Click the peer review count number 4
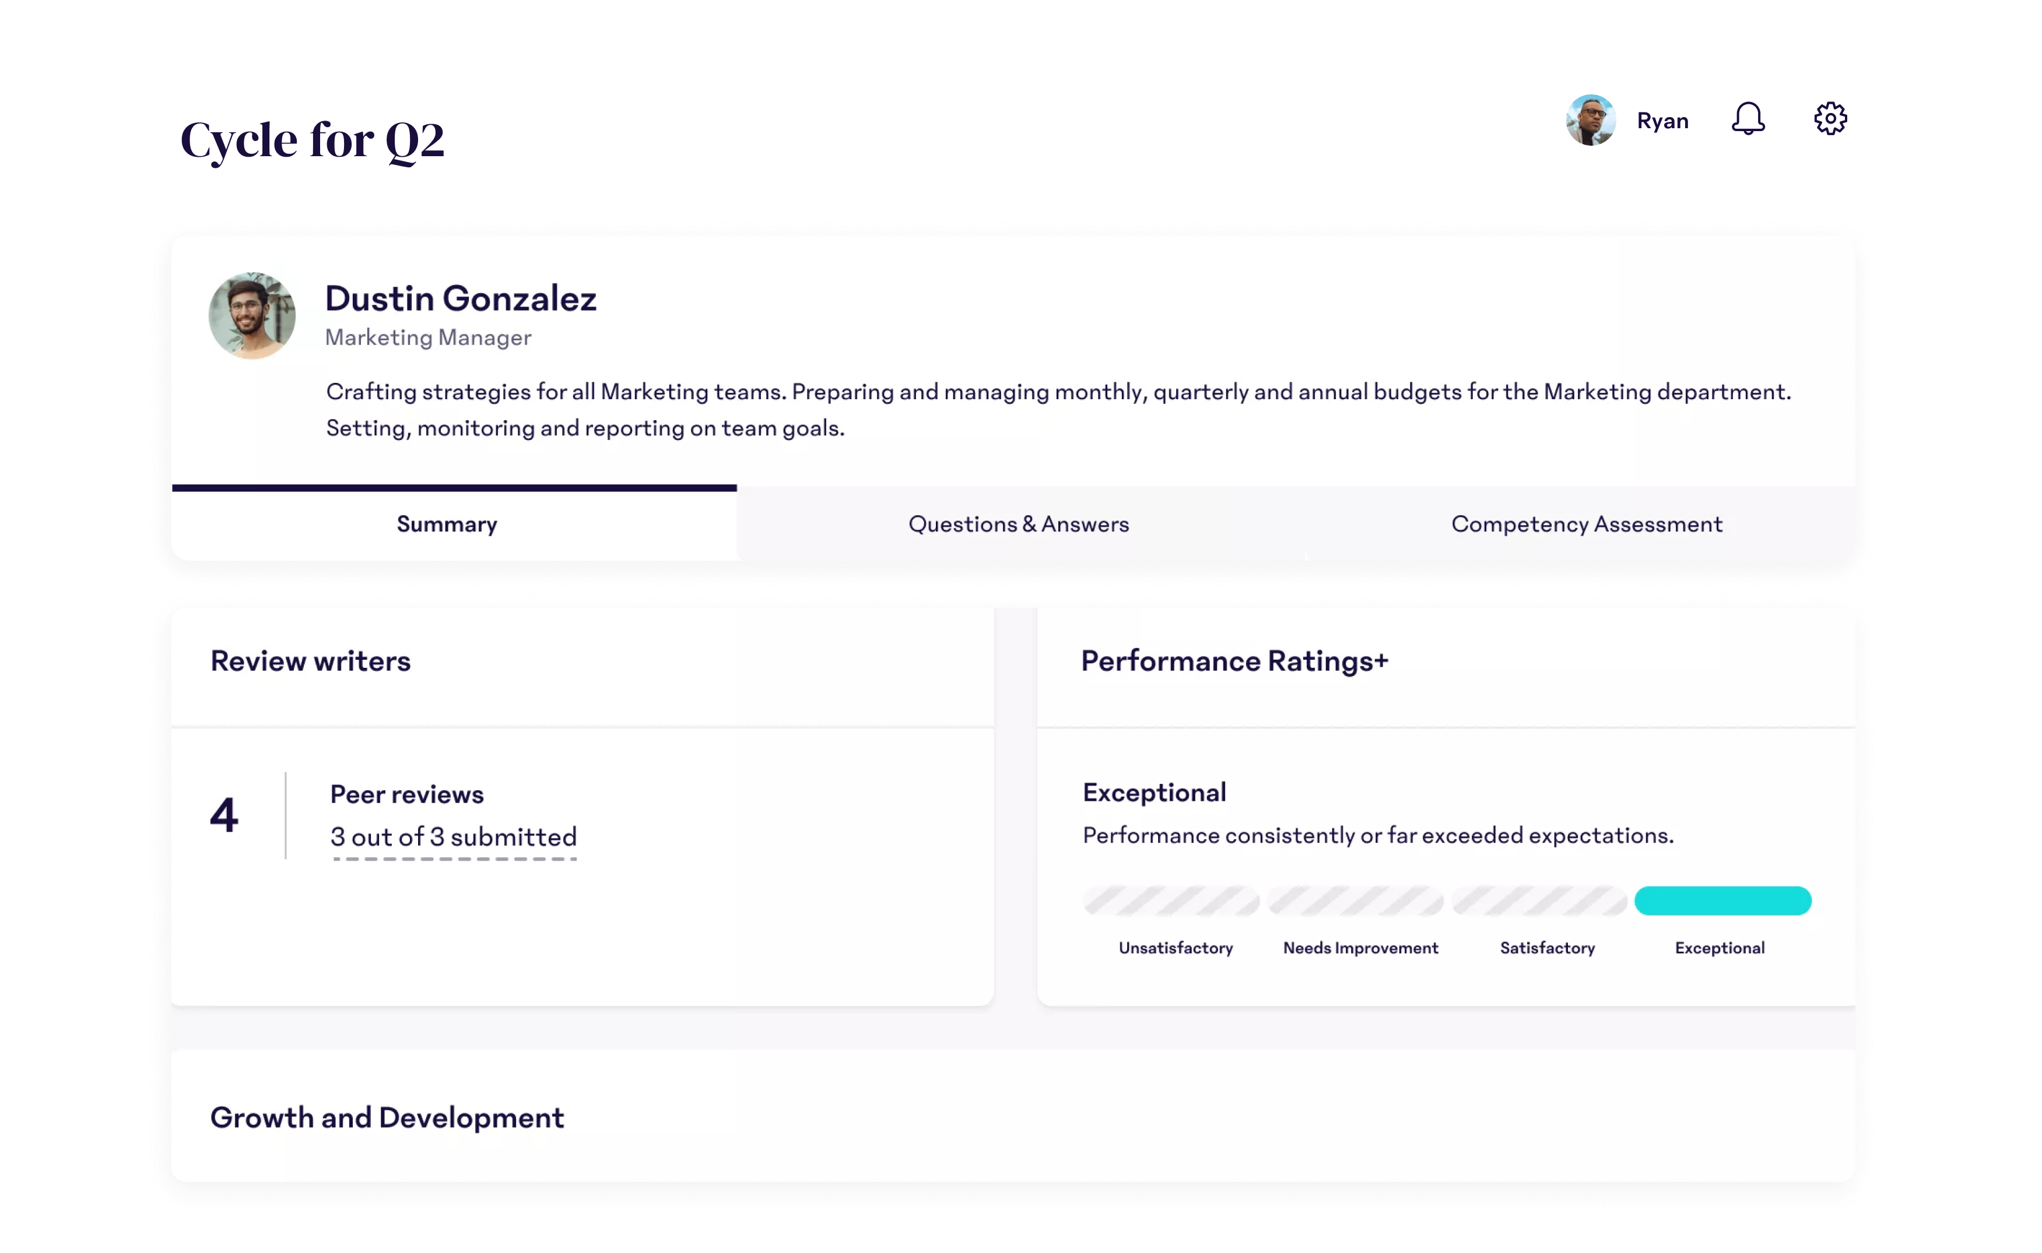 click(x=224, y=815)
